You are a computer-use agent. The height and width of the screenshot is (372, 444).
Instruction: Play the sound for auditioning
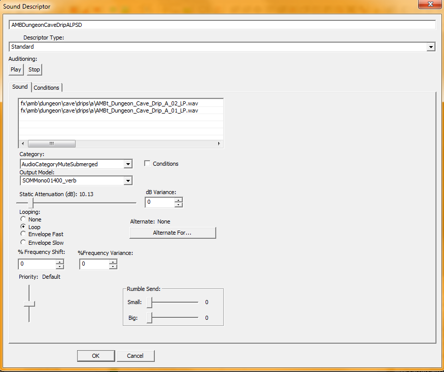coord(16,69)
